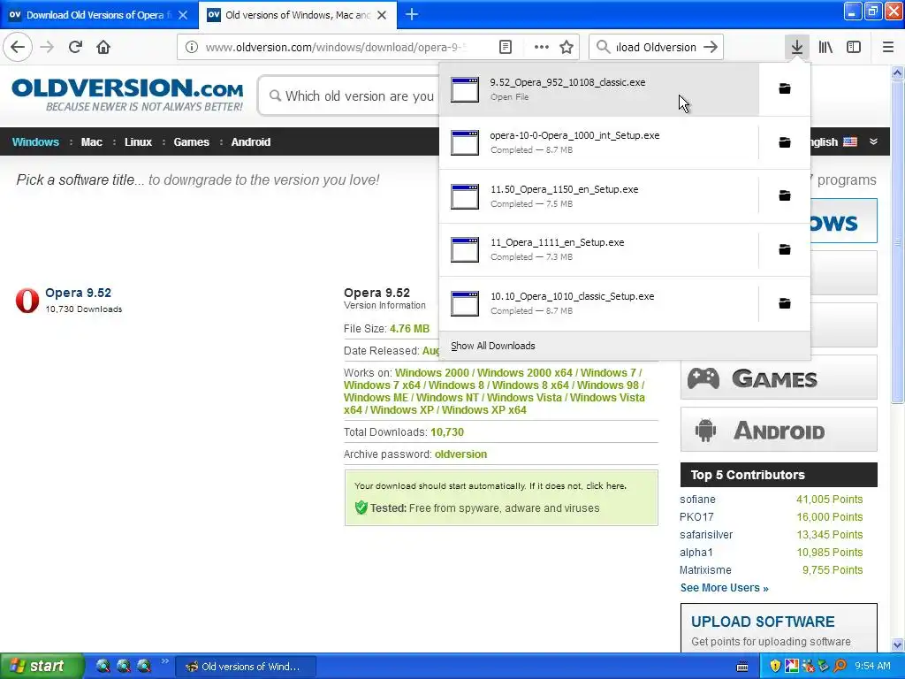Toggle the downloads panel toolbar button

pyautogui.click(x=797, y=47)
